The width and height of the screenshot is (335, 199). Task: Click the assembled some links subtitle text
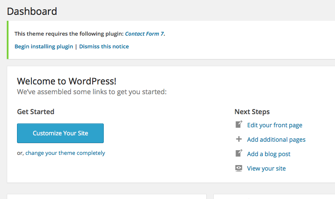pyautogui.click(x=91, y=91)
